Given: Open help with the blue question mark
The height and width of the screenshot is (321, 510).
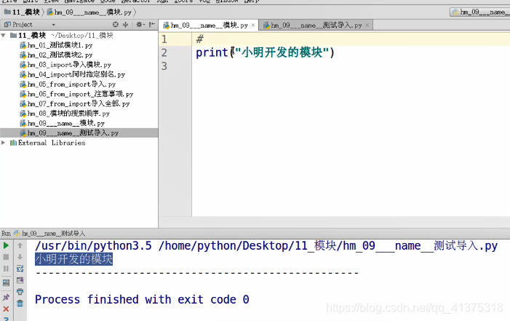Looking at the screenshot, I should tap(6, 318).
